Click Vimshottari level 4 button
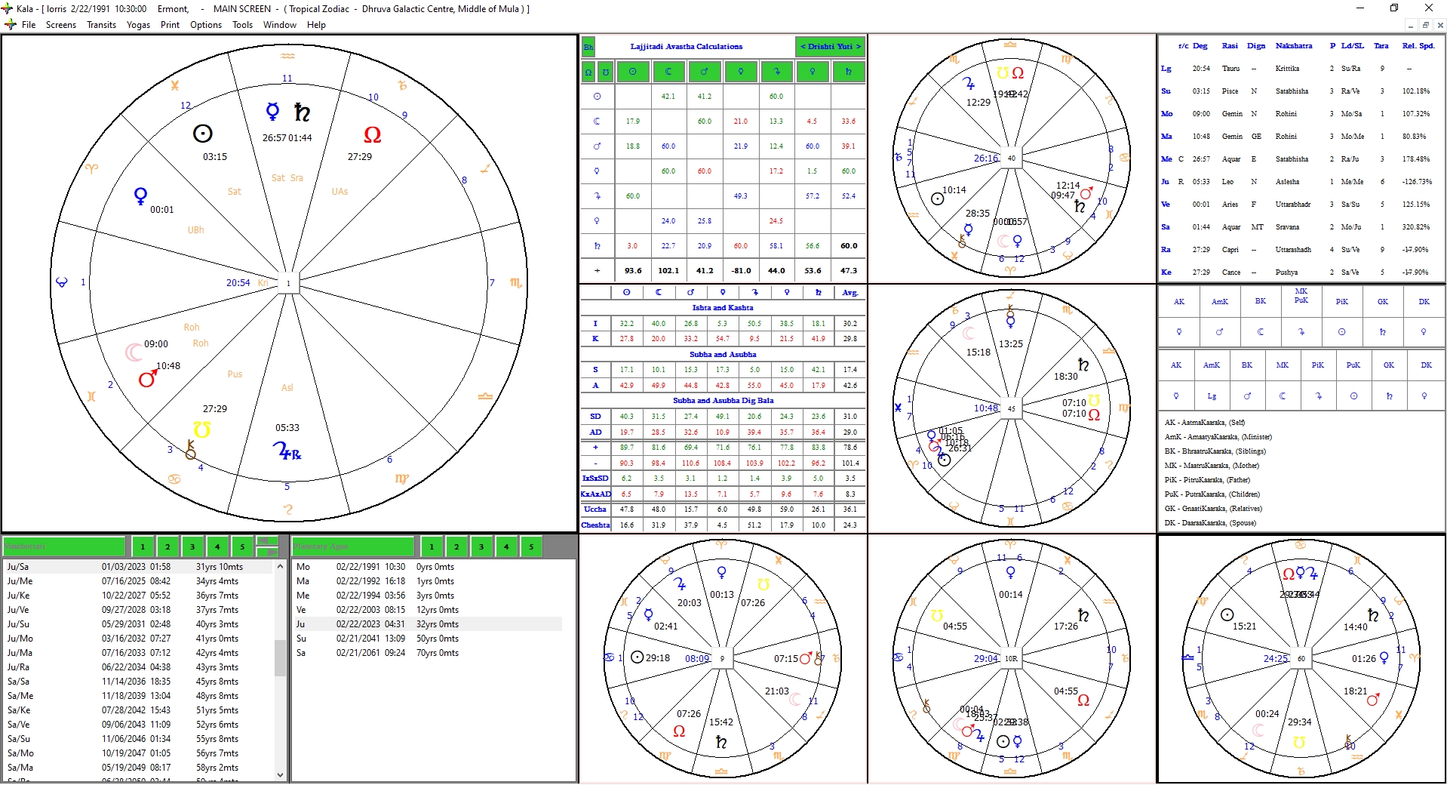This screenshot has height=785, width=1447. [217, 546]
